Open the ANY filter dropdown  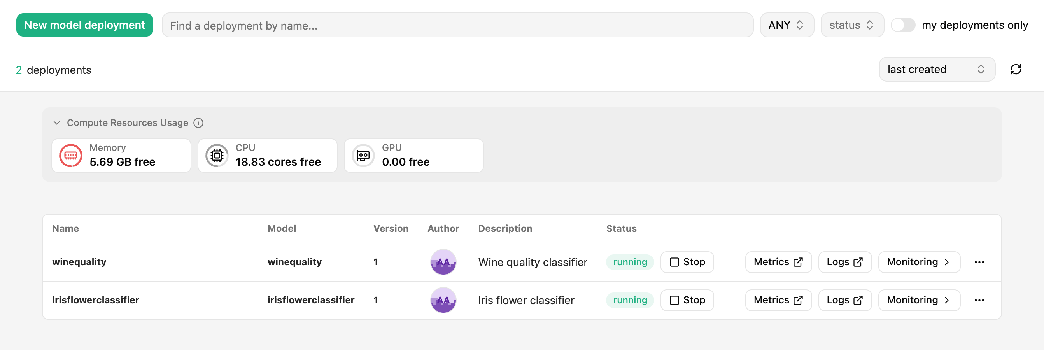click(x=787, y=25)
